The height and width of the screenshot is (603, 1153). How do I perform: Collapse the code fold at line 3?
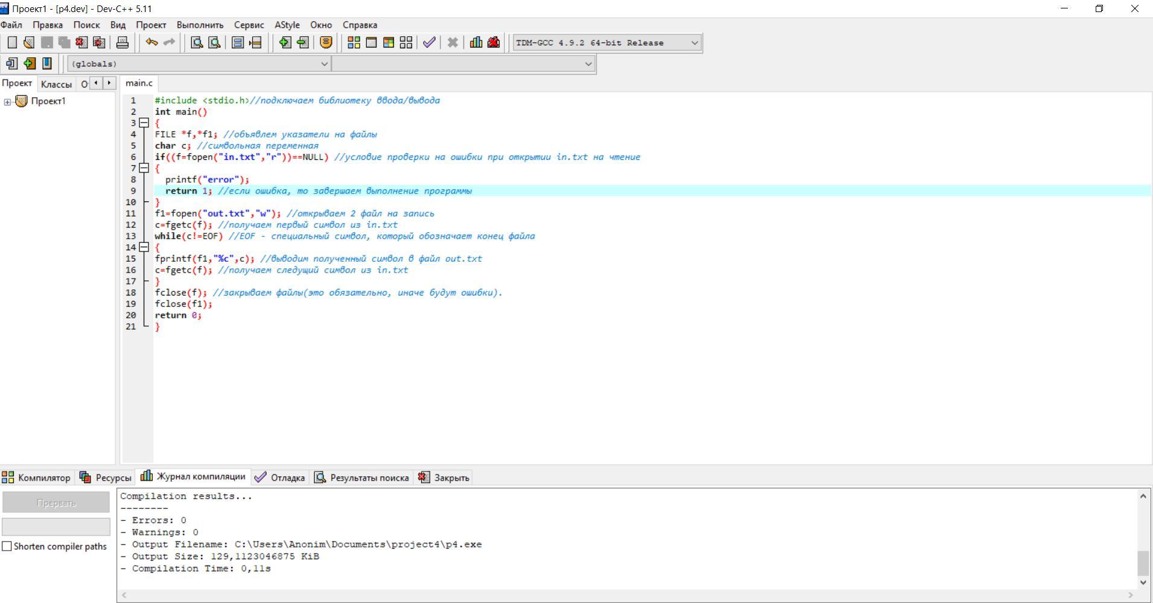[x=144, y=123]
